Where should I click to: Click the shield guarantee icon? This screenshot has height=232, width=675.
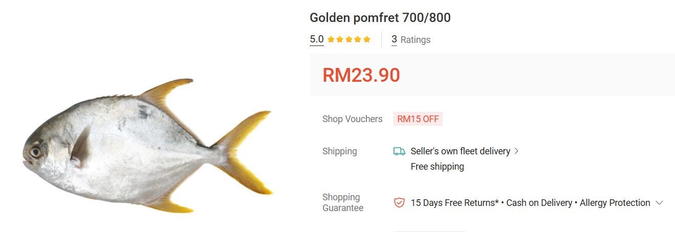click(x=399, y=203)
